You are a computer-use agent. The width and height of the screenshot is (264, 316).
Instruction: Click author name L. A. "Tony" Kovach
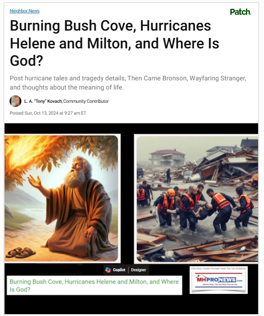pyautogui.click(x=43, y=101)
